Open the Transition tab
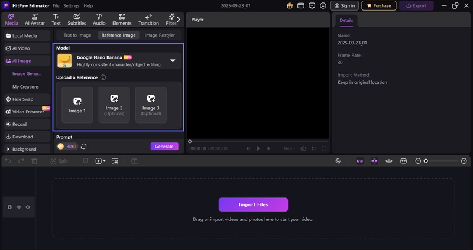The height and width of the screenshot is (250, 473). (148, 20)
